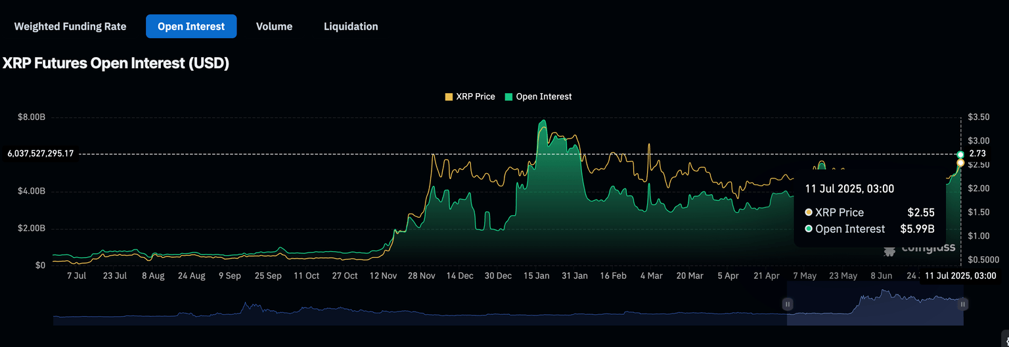
Task: Click the XRP Futures Open Interest (USD) title
Action: coord(116,64)
